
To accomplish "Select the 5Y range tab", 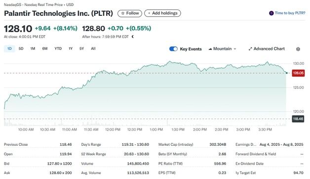I will (x=81, y=49).
